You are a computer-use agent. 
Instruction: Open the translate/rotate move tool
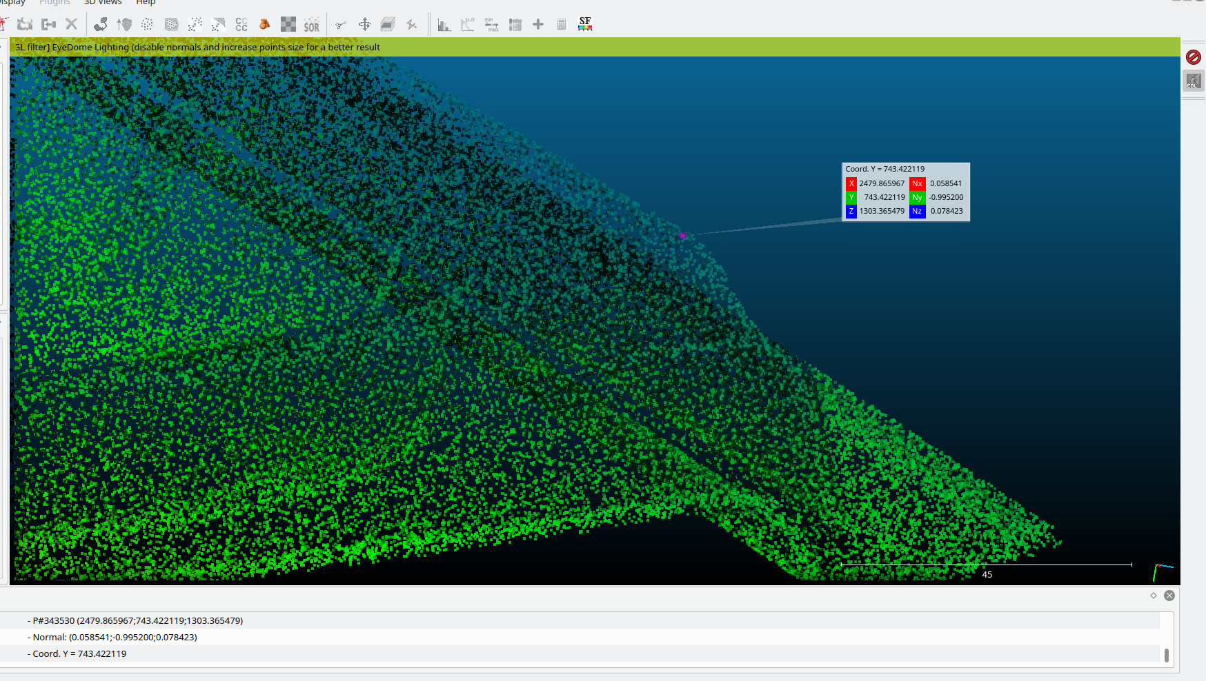point(364,25)
